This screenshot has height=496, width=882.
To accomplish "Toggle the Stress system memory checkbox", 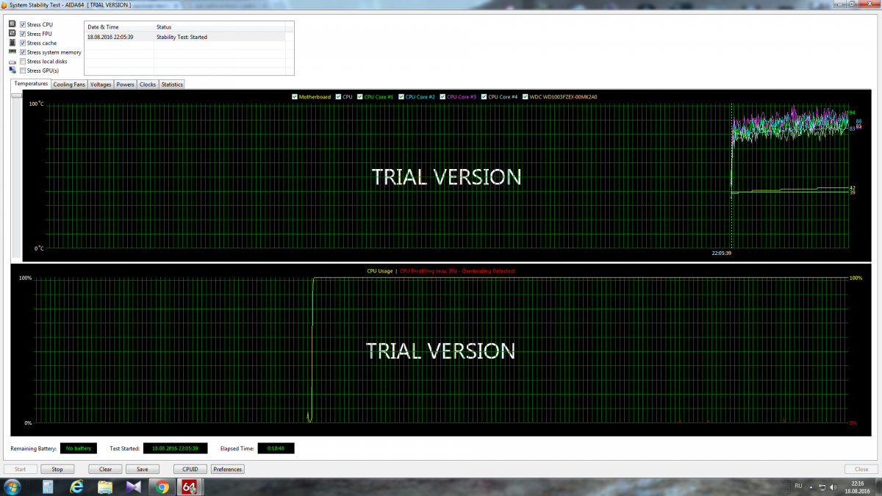I will click(22, 52).
